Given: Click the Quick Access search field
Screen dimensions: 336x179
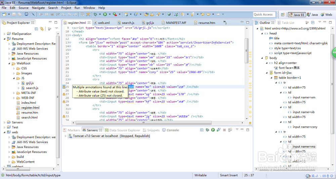Looking at the screenshot, I should point(264,14).
